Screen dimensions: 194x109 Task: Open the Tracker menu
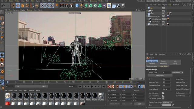pos(80,1)
